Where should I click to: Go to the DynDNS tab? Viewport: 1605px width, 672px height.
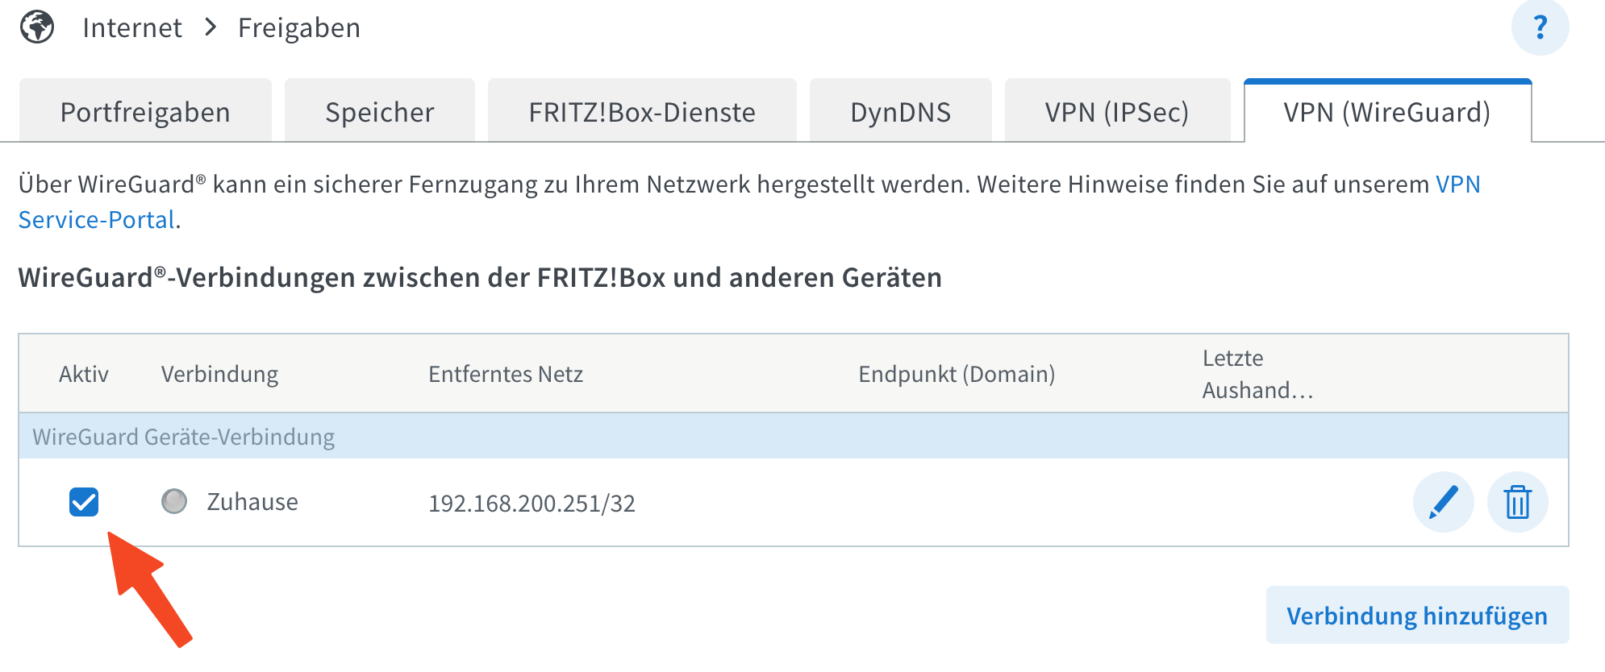point(900,112)
